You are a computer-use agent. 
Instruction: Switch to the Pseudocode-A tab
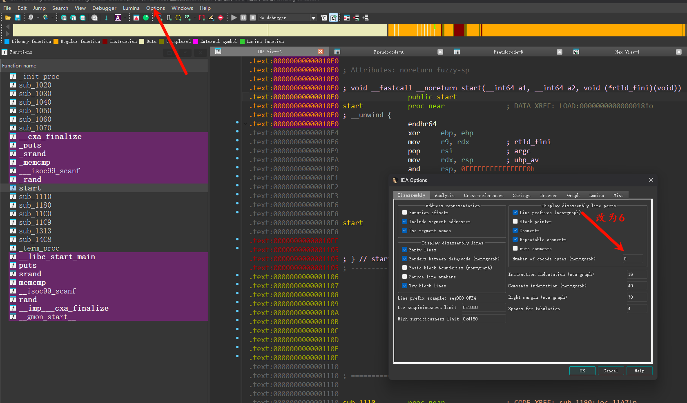pos(388,52)
